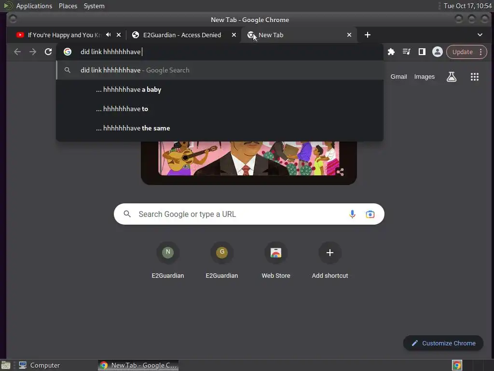Screen dimensions: 494x371
Task: Open the profile avatar menu
Action: [437, 52]
